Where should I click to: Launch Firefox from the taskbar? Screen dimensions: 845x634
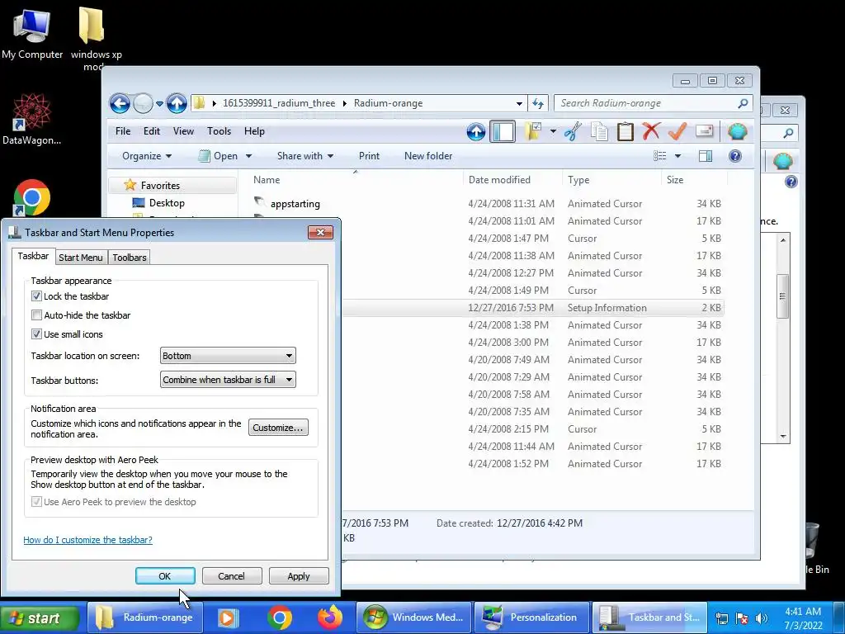coord(330,617)
